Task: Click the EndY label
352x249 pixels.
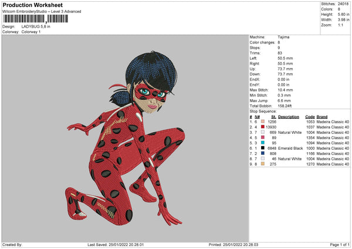Action: [255, 85]
